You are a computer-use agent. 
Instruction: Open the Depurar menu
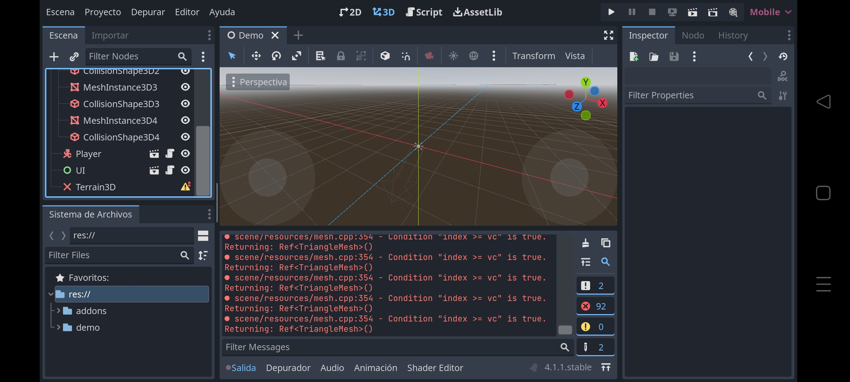[x=148, y=12]
